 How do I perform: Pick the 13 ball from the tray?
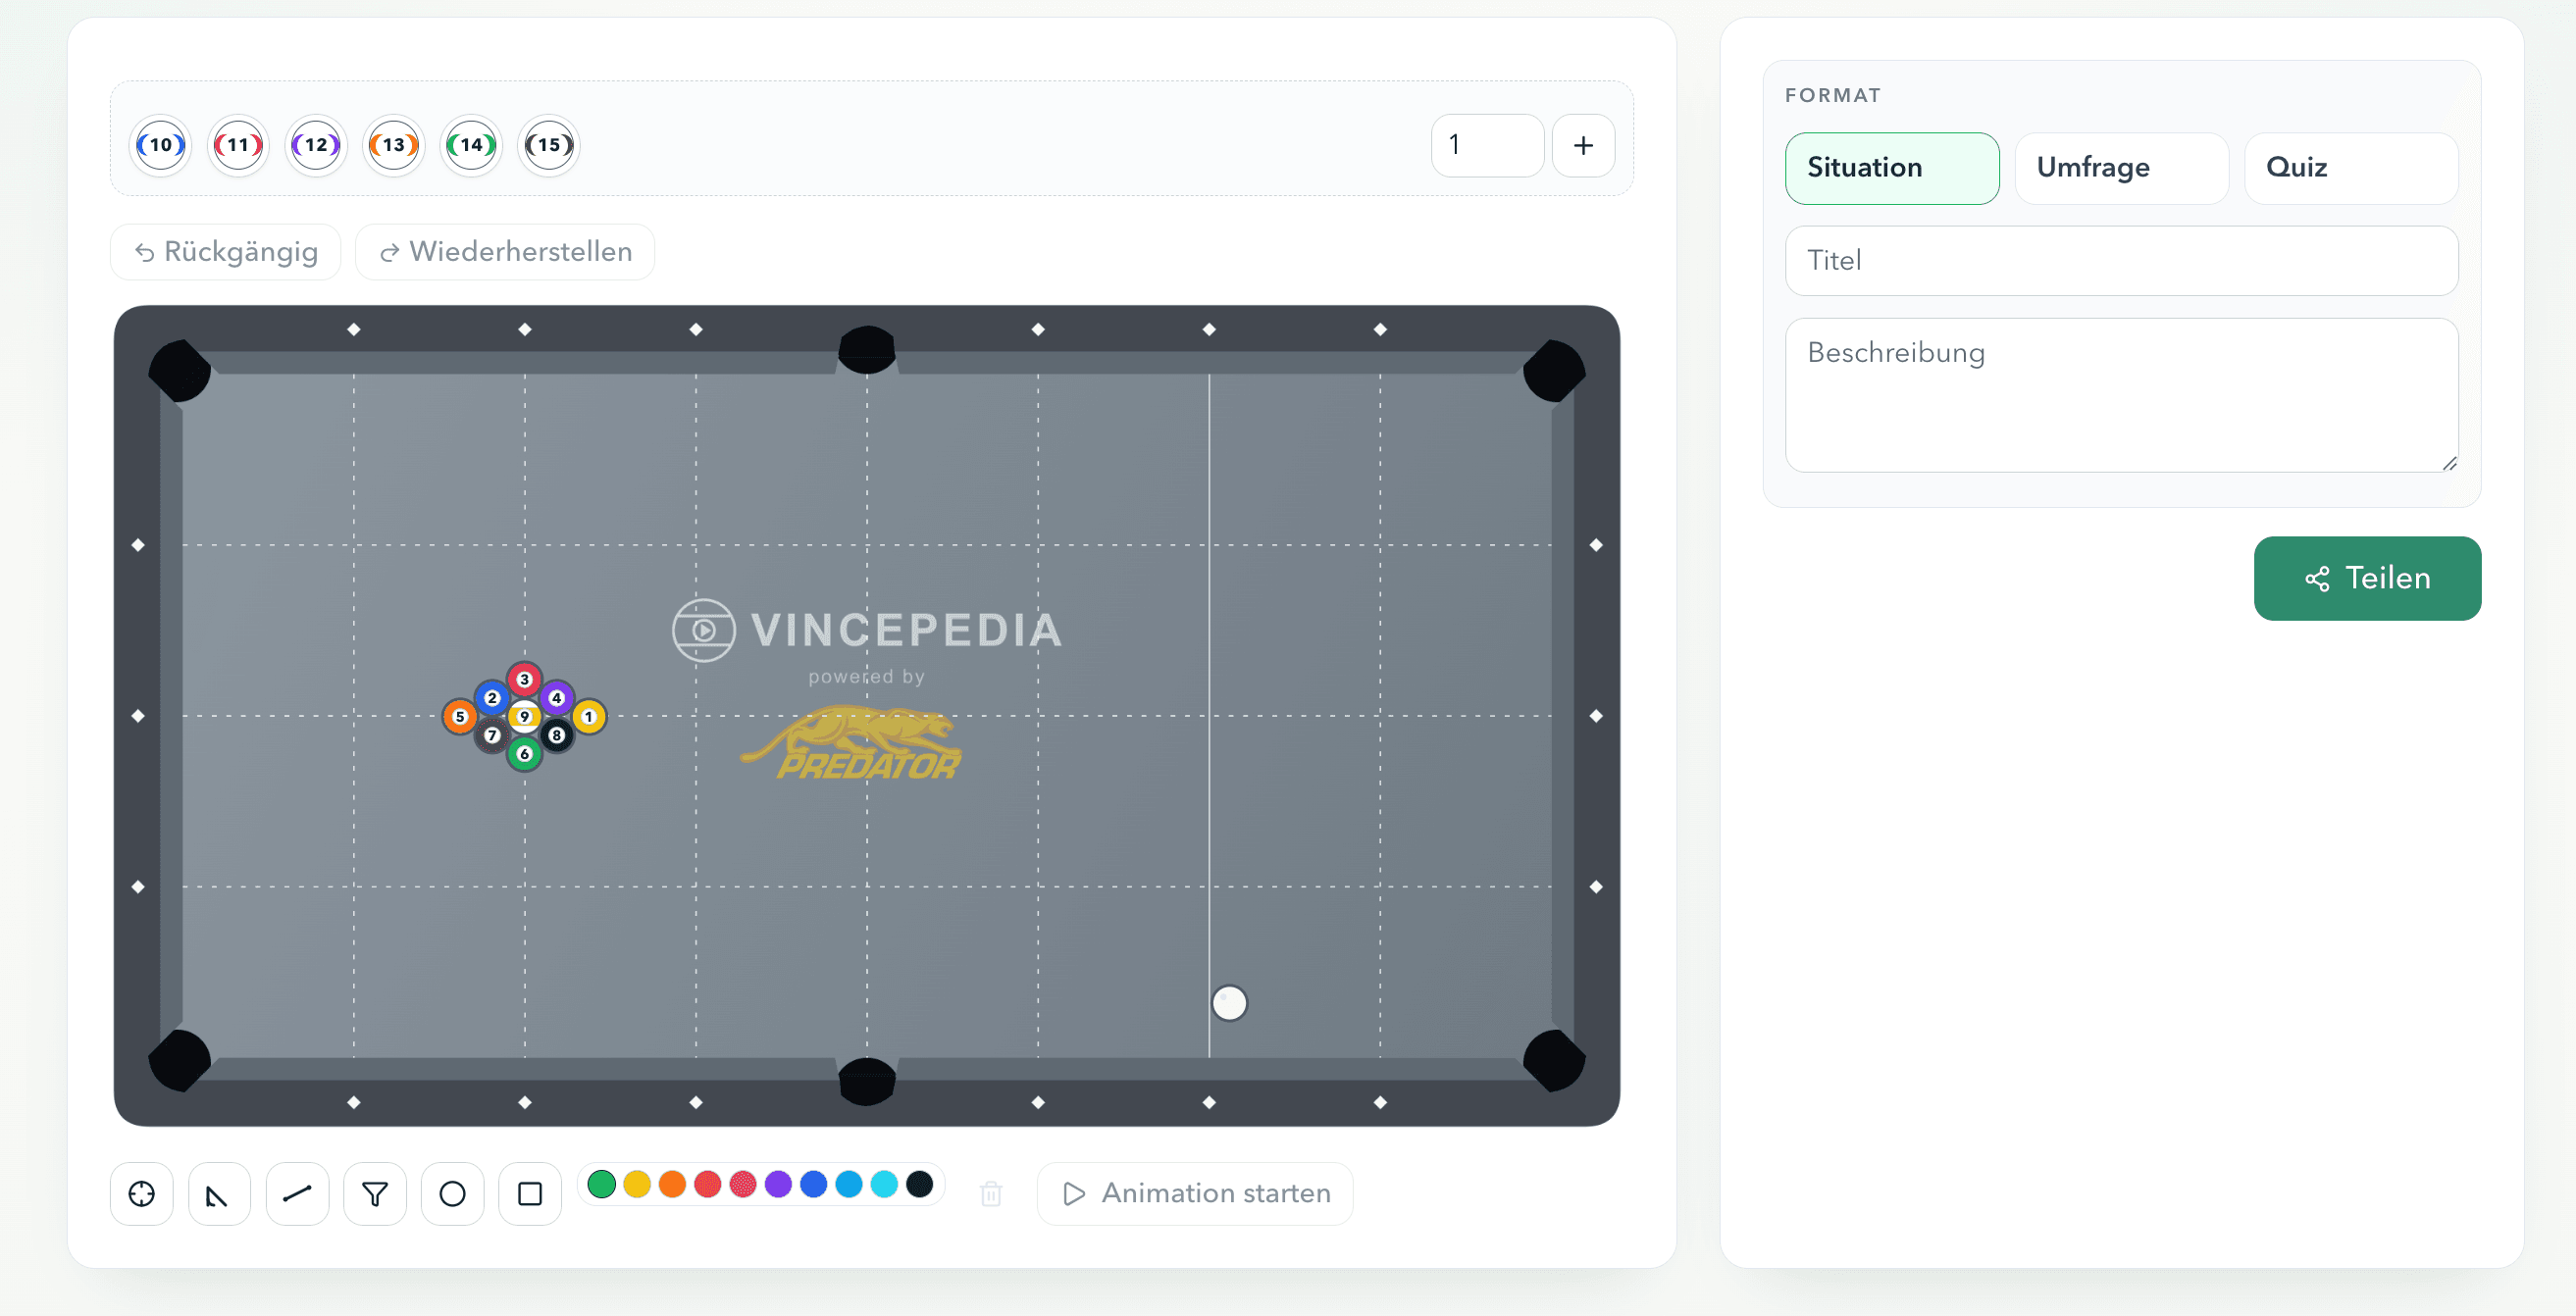click(394, 146)
